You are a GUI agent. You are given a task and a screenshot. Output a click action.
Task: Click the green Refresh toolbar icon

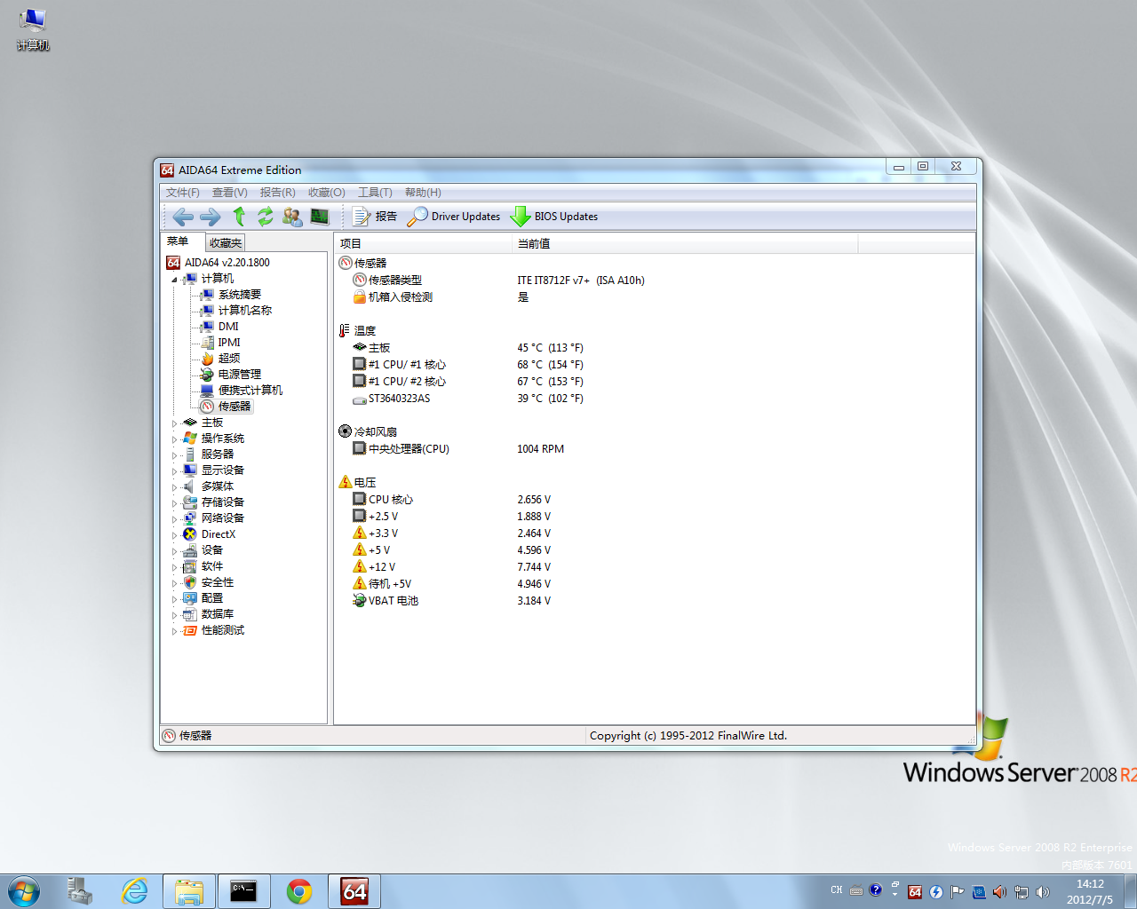pyautogui.click(x=266, y=217)
